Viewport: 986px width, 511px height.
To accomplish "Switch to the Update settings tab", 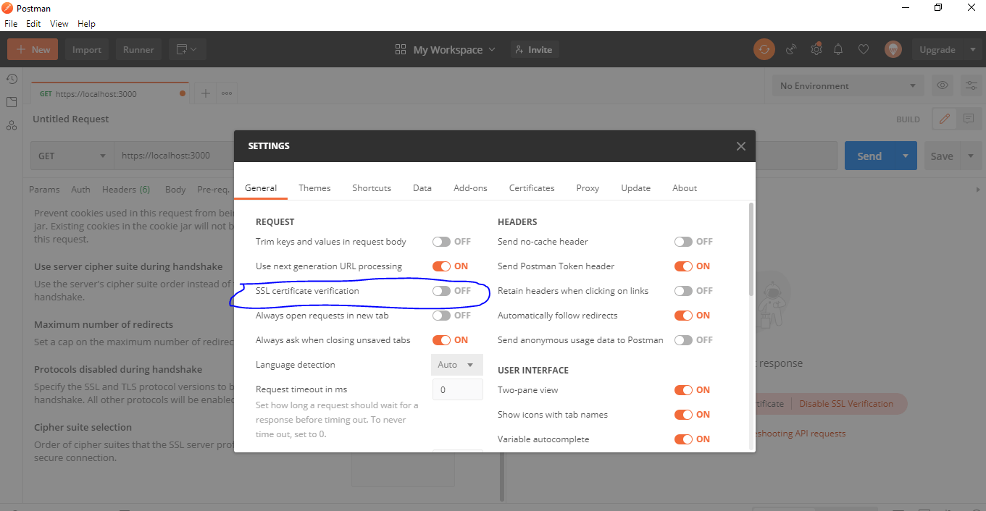I will pos(635,187).
